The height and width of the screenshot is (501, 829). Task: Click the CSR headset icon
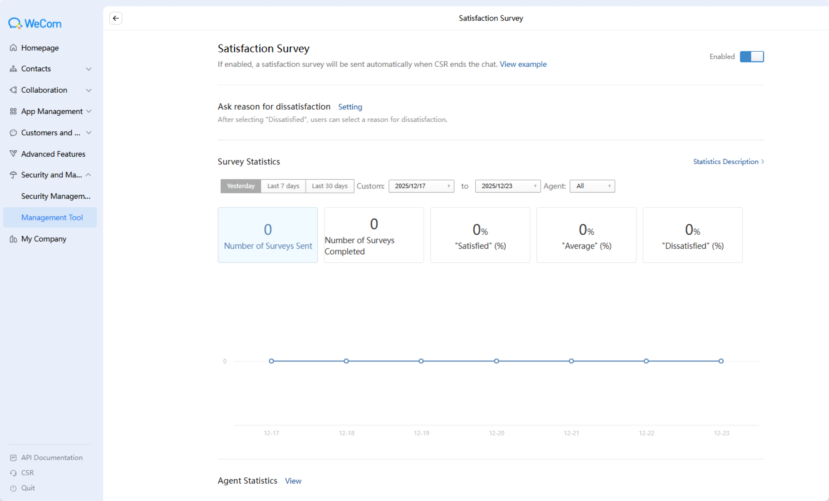coord(13,473)
